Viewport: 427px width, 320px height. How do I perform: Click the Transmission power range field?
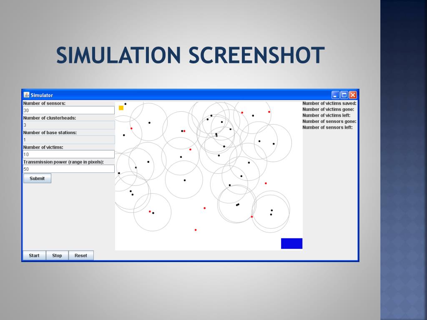click(x=69, y=169)
